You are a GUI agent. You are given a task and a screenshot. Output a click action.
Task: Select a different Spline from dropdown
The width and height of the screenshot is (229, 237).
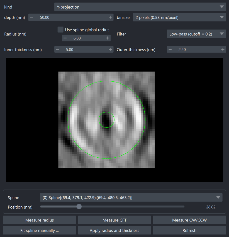pos(131,197)
